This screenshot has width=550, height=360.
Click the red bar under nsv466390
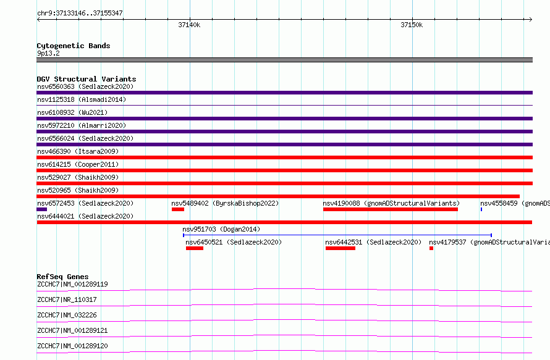pyautogui.click(x=284, y=157)
